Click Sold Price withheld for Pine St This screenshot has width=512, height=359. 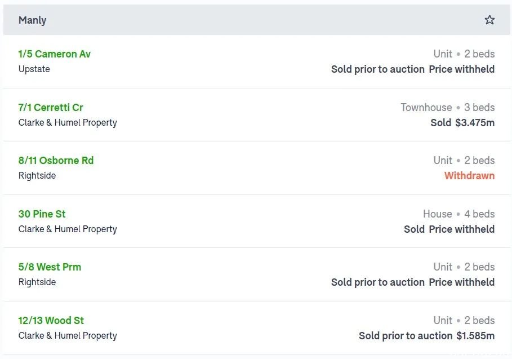click(449, 229)
